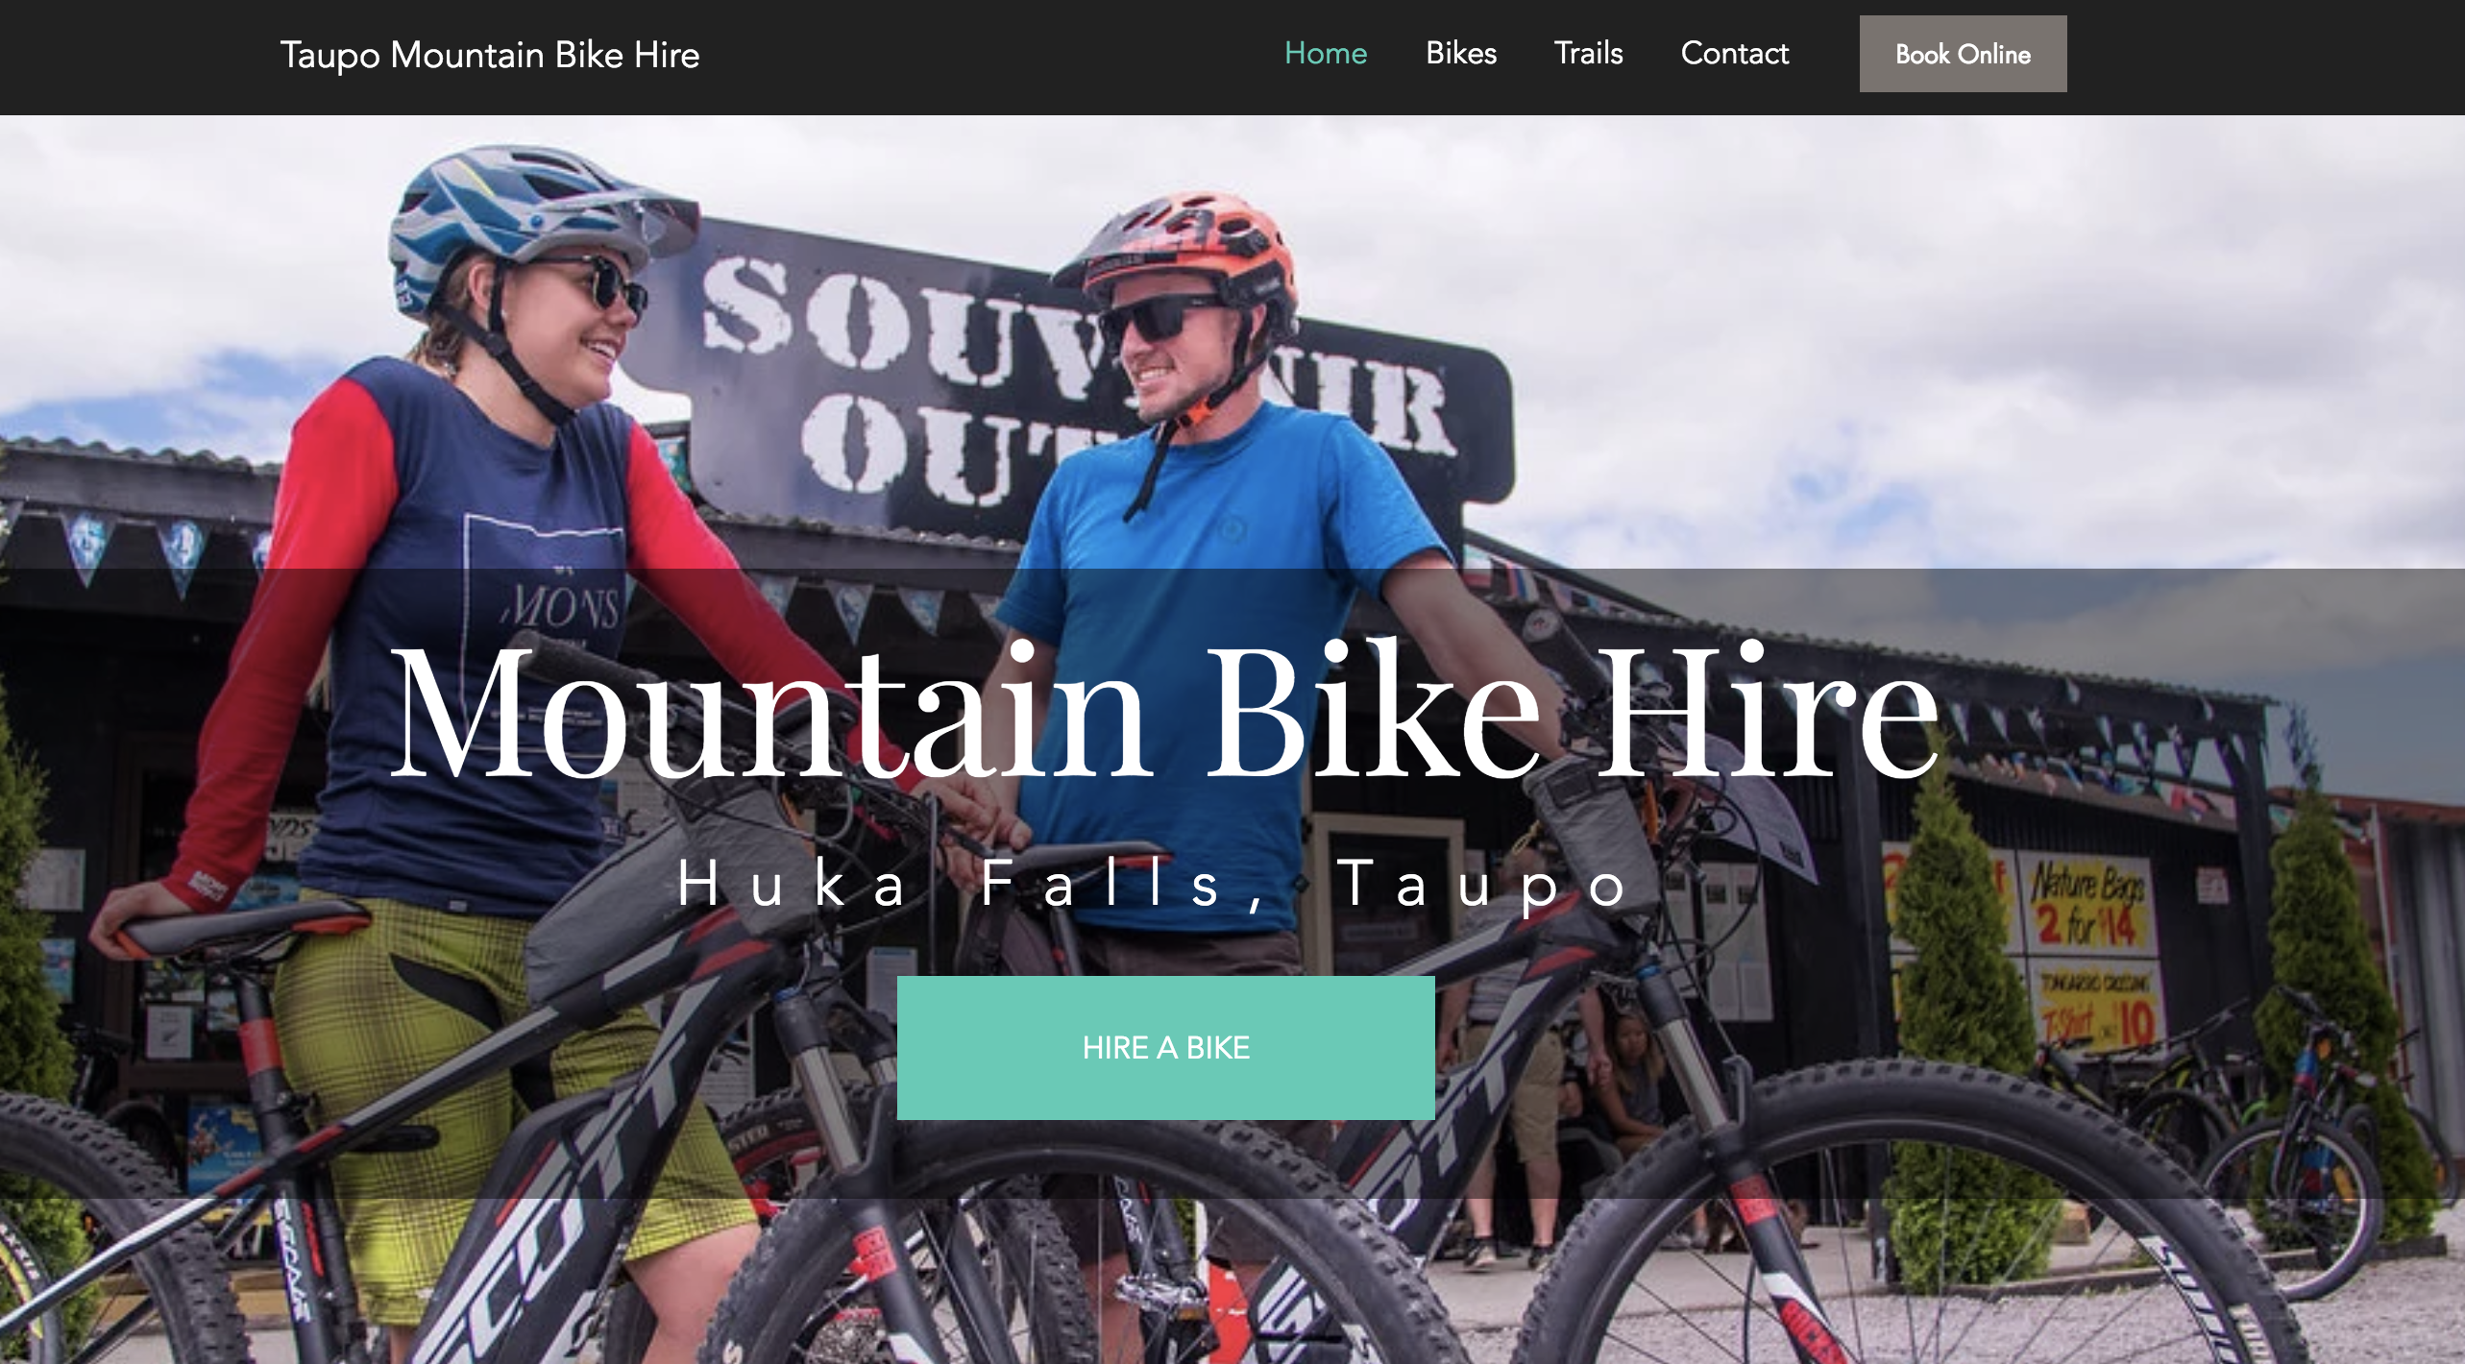
Task: Click the Taupo Mountain Bike Hire site title
Action: coord(489,55)
